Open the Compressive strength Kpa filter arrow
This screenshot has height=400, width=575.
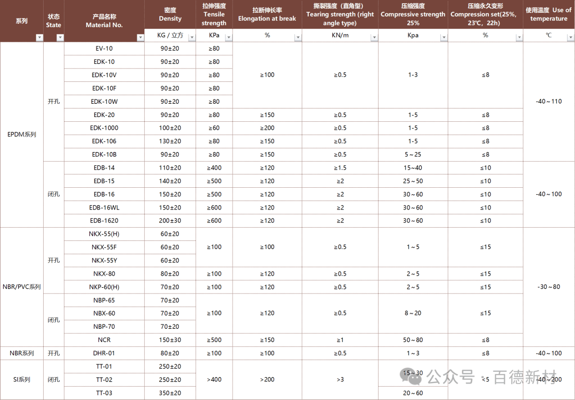(x=443, y=37)
